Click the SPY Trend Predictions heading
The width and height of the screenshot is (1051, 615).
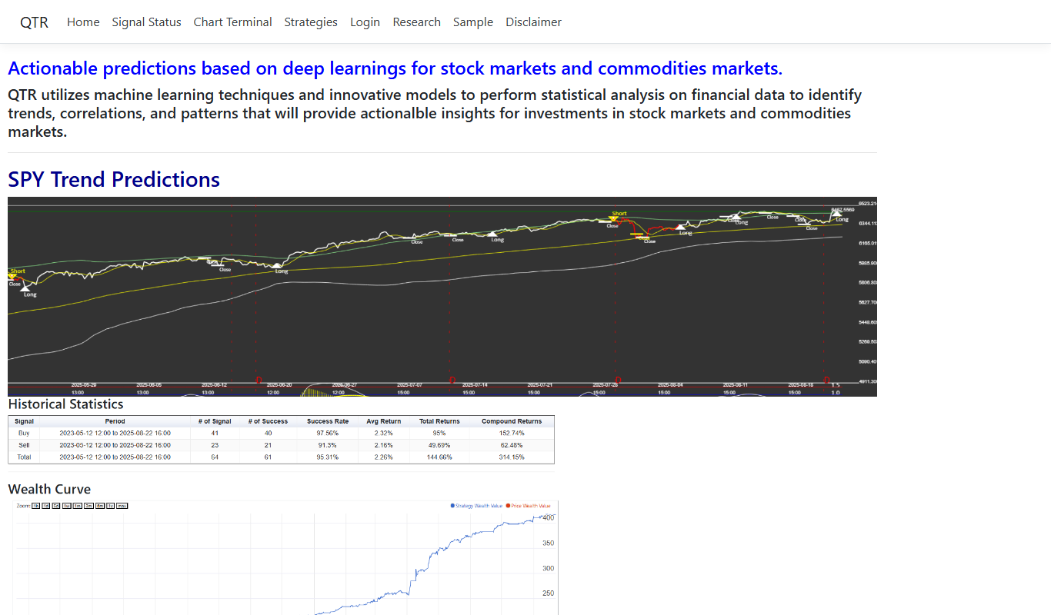coord(114,179)
